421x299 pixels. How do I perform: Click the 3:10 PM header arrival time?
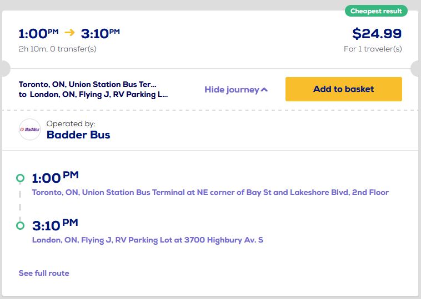click(100, 33)
